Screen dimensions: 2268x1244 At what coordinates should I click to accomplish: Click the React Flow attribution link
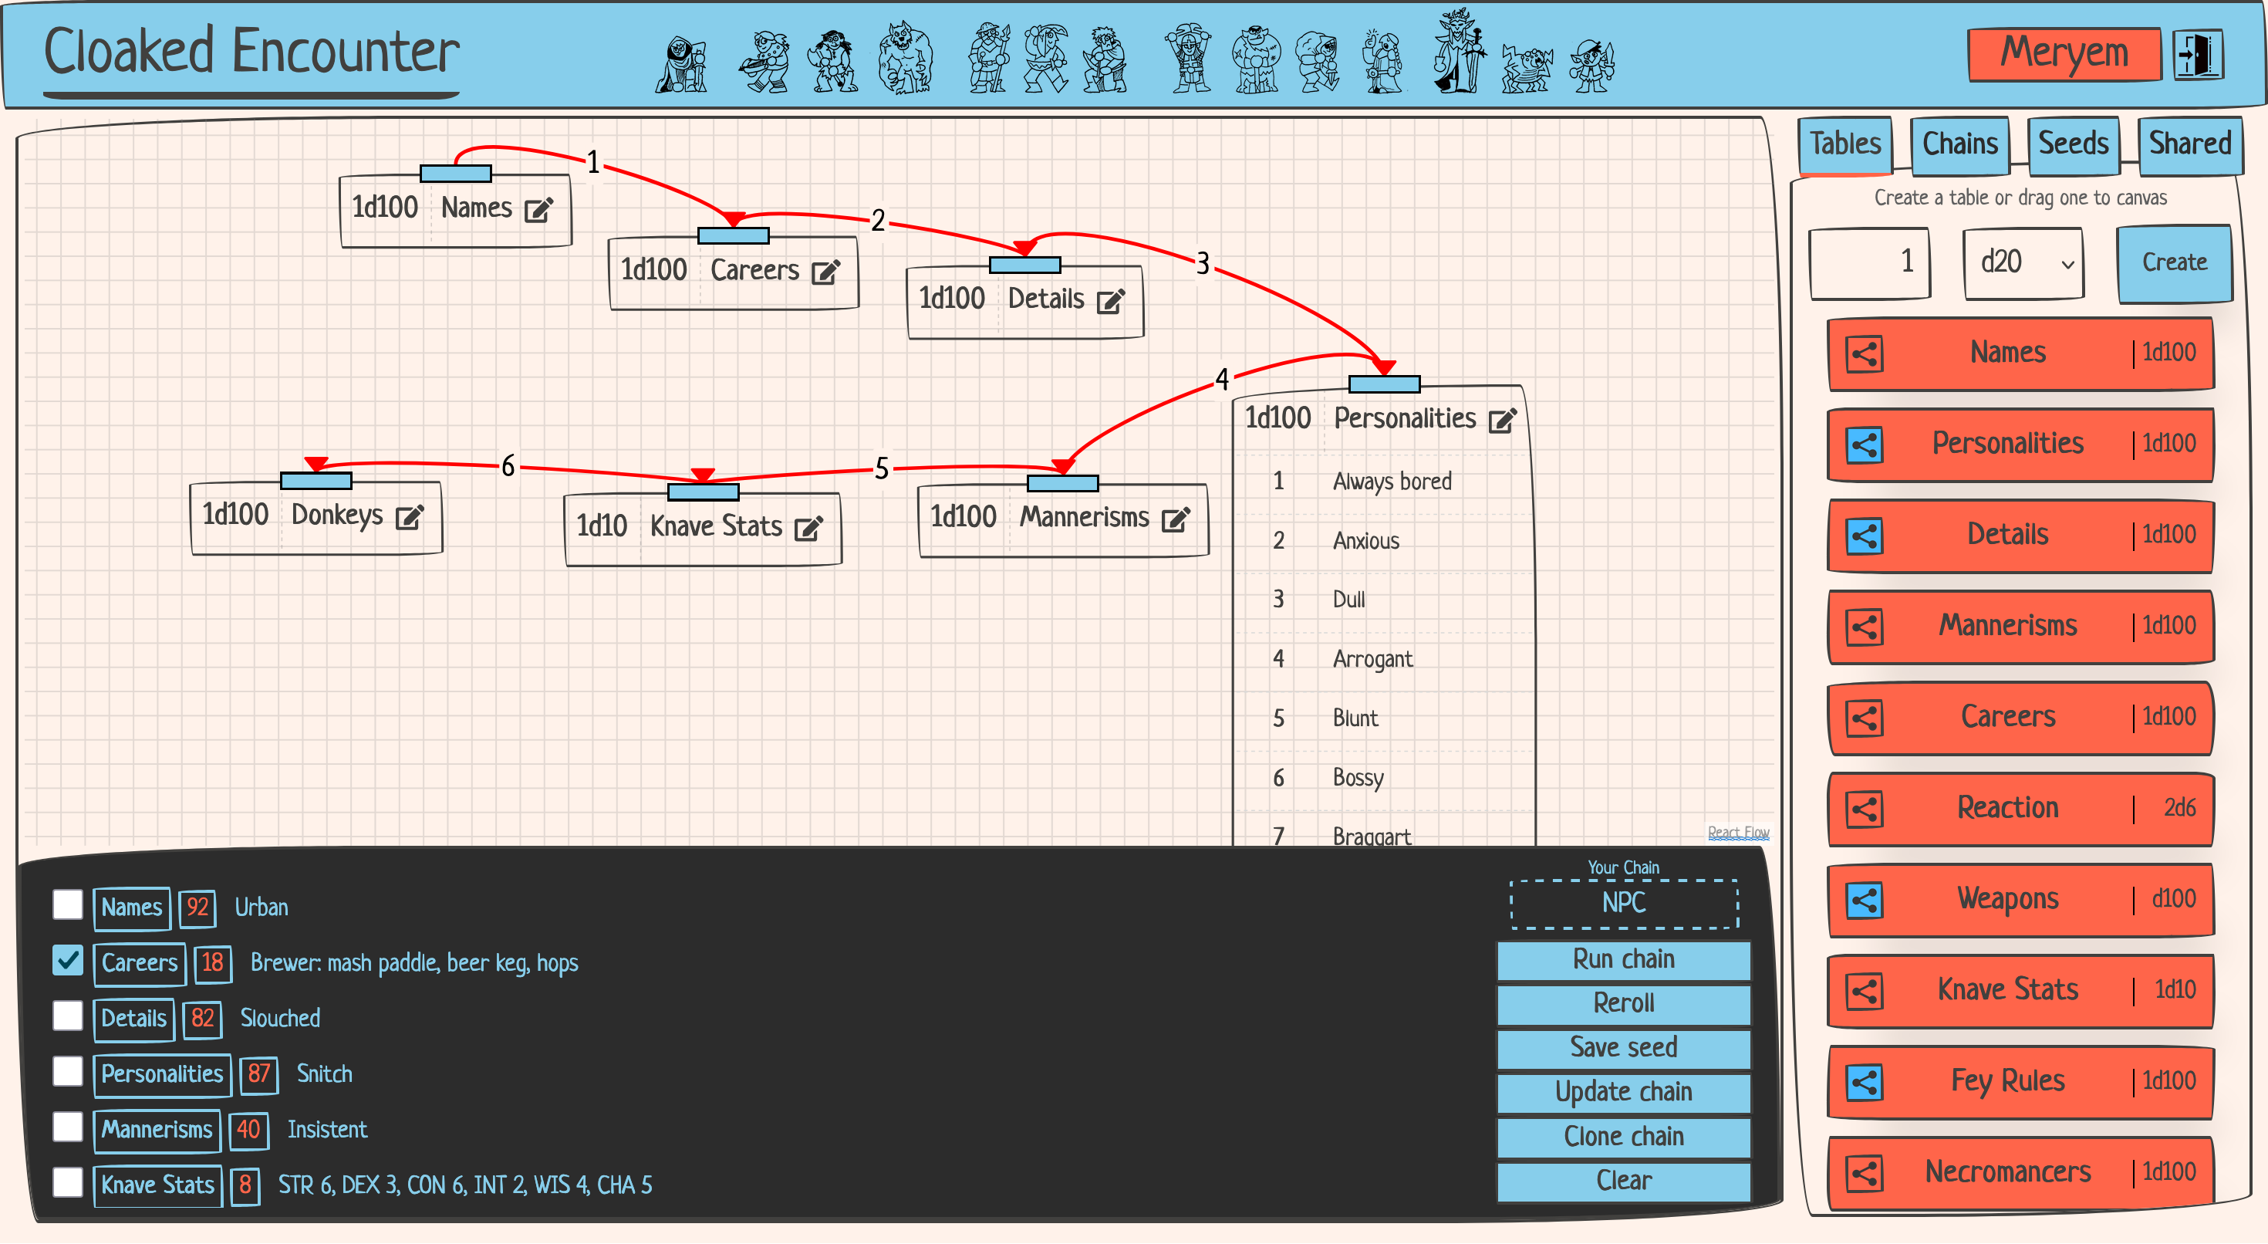point(1738,833)
